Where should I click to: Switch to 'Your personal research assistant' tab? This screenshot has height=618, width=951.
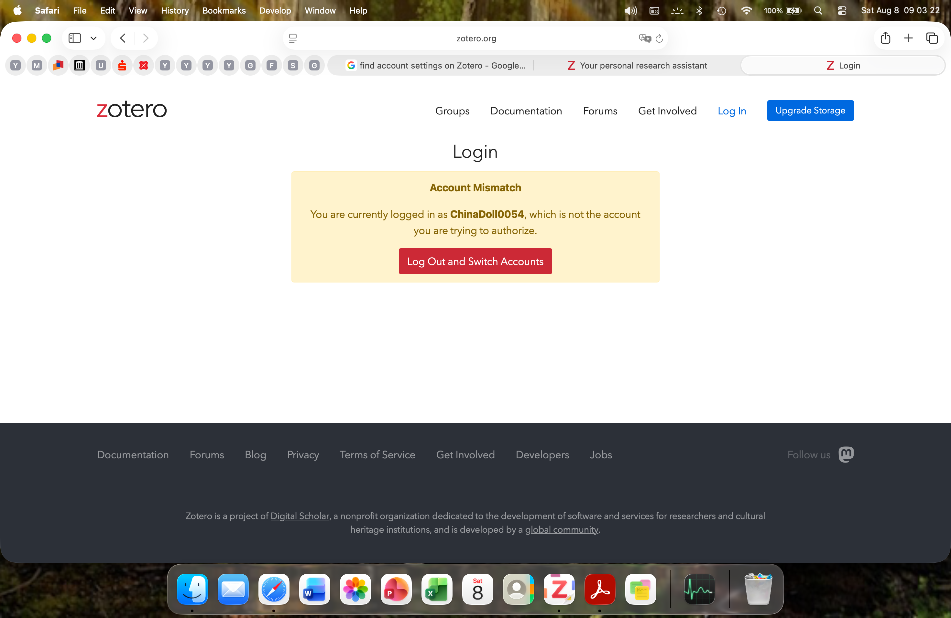tap(637, 66)
